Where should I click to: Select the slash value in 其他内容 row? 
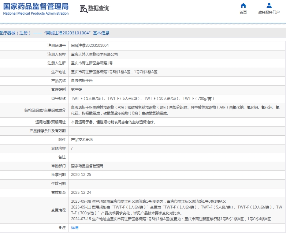click(72, 148)
